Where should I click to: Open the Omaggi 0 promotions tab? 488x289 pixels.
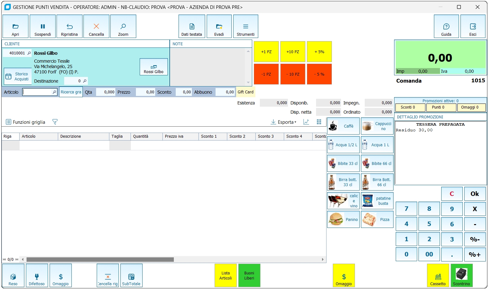click(x=472, y=108)
